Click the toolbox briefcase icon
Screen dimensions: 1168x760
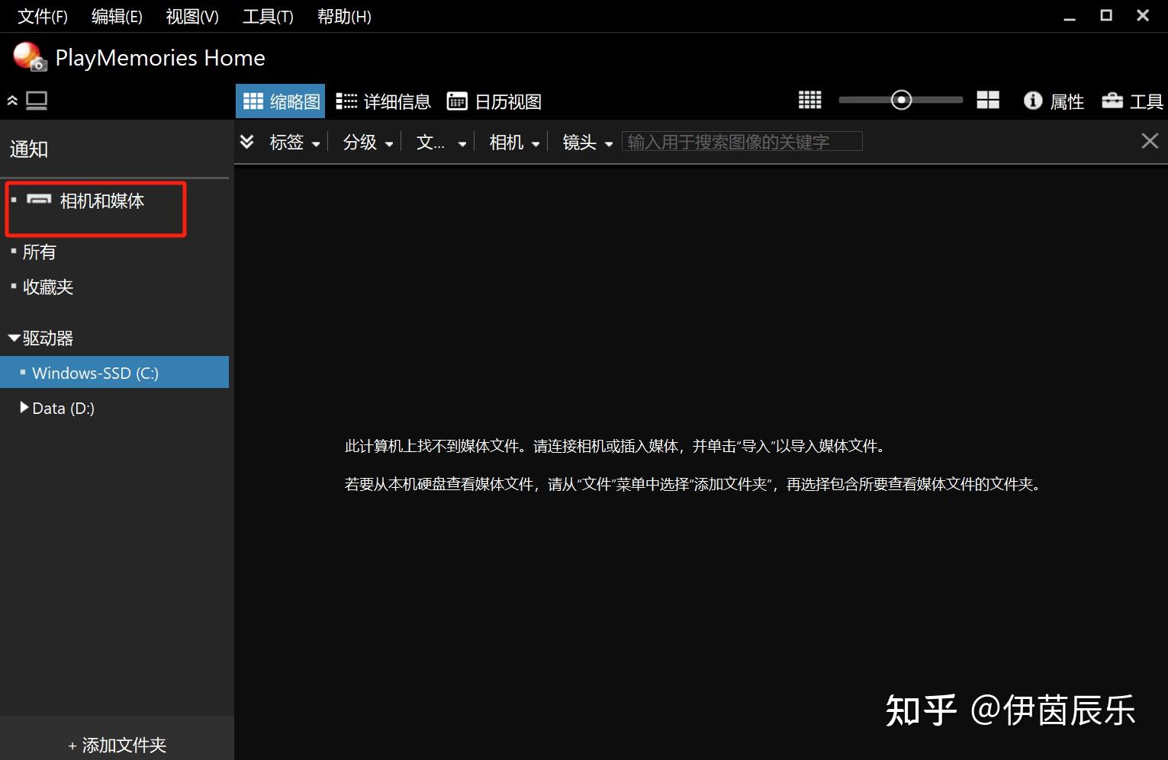[1112, 100]
